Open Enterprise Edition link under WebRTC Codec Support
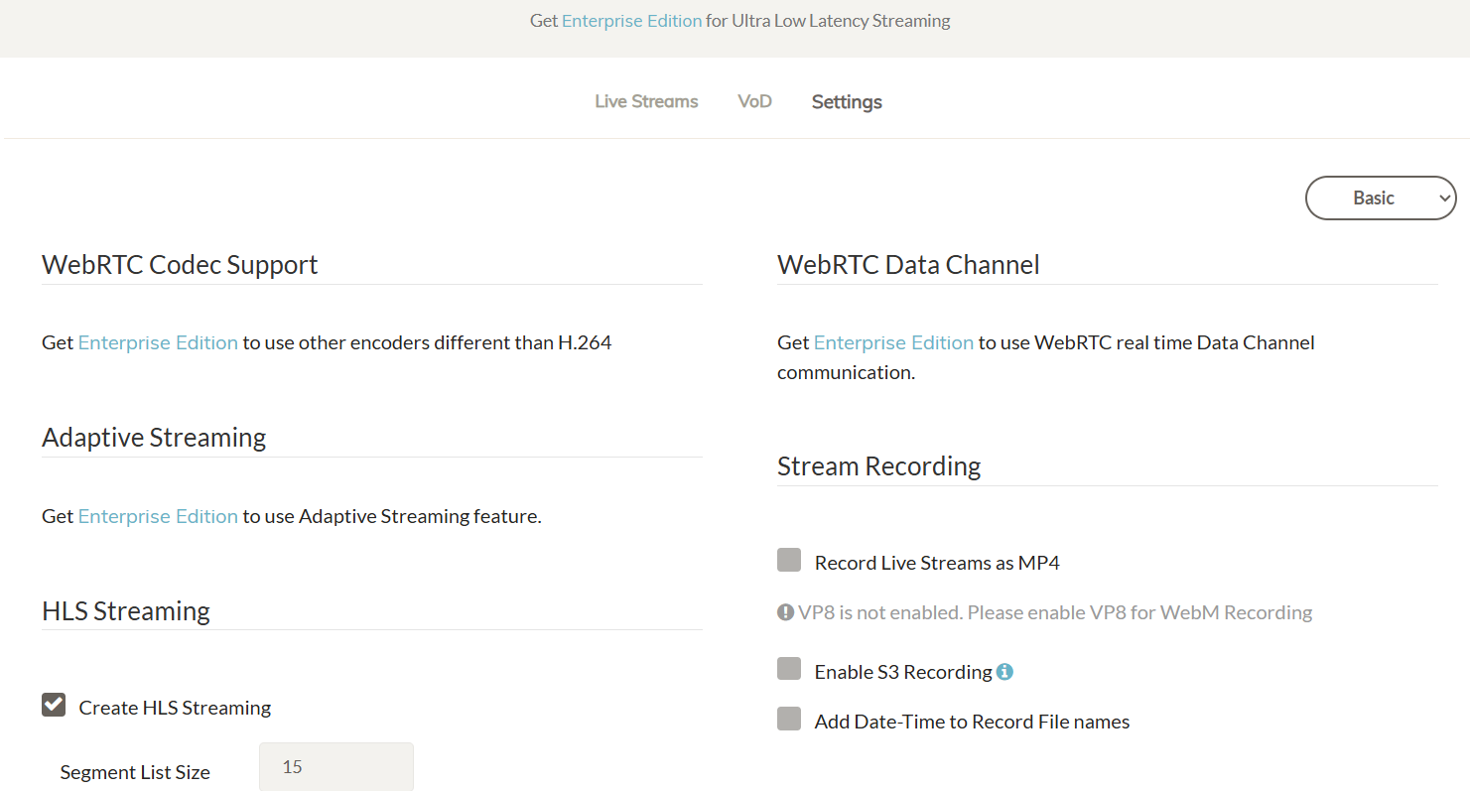This screenshot has height=791, width=1470. pyautogui.click(x=158, y=342)
